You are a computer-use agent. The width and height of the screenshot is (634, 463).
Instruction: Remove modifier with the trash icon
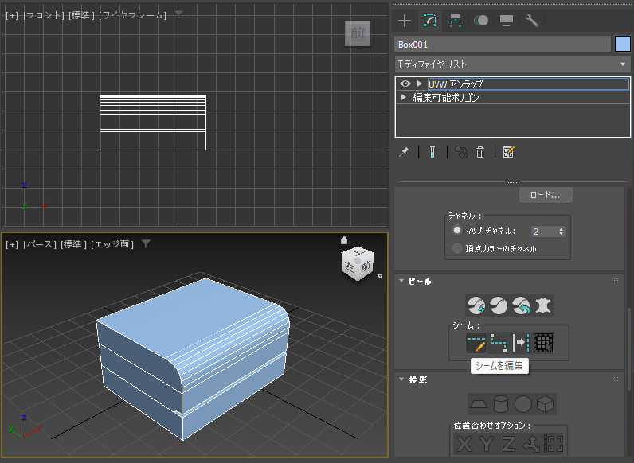[480, 152]
